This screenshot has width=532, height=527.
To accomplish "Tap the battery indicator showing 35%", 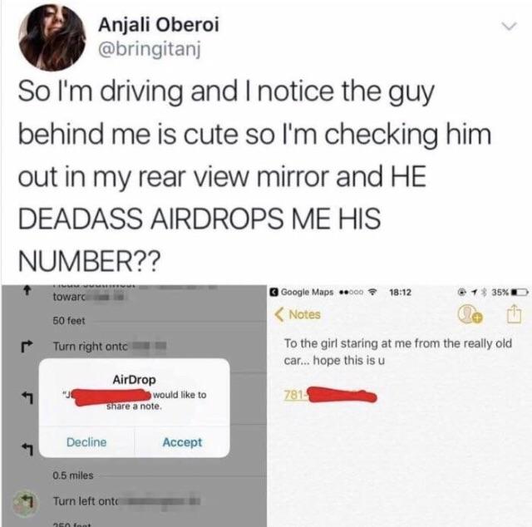I will pyautogui.click(x=510, y=292).
